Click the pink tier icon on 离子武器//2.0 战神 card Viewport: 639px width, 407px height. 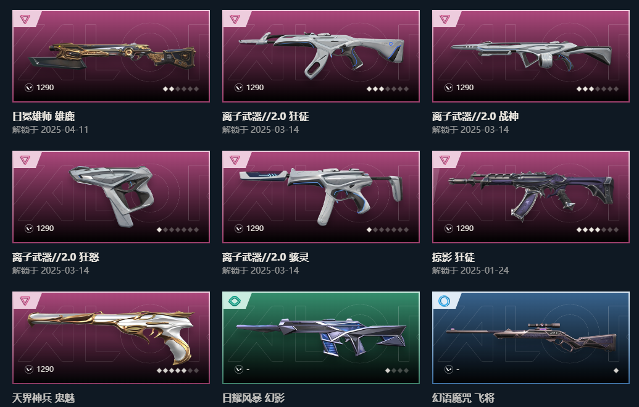pyautogui.click(x=445, y=19)
